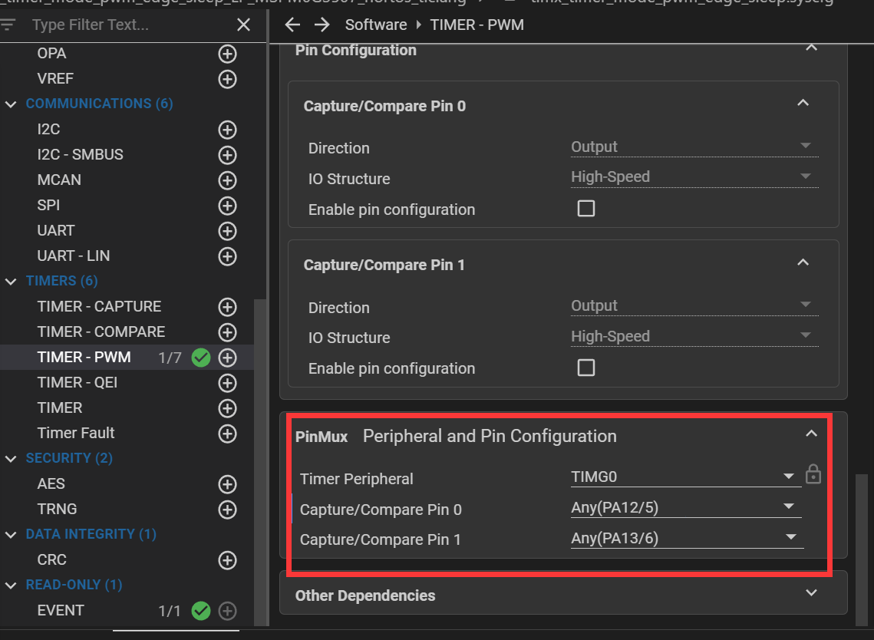874x640 pixels.
Task: Select the EVENT module
Action: pos(61,610)
